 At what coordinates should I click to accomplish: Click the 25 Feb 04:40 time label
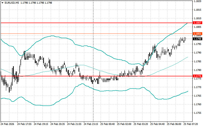pyautogui.click(x=157, y=124)
